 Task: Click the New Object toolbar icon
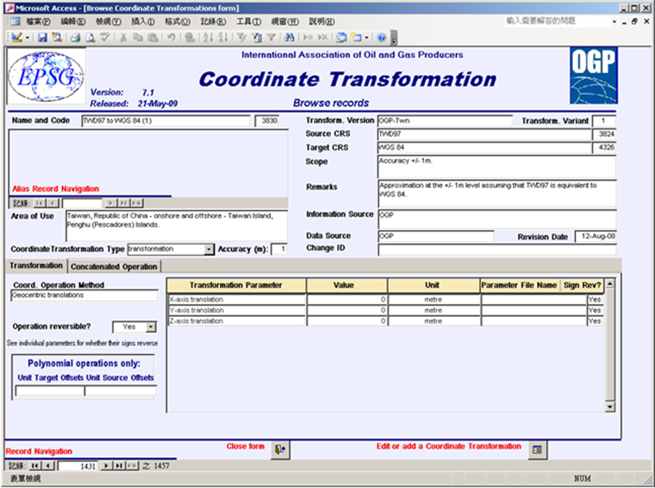[356, 38]
